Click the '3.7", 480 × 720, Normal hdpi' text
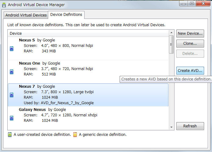The width and height of the screenshot is (212, 152). [x=67, y=69]
